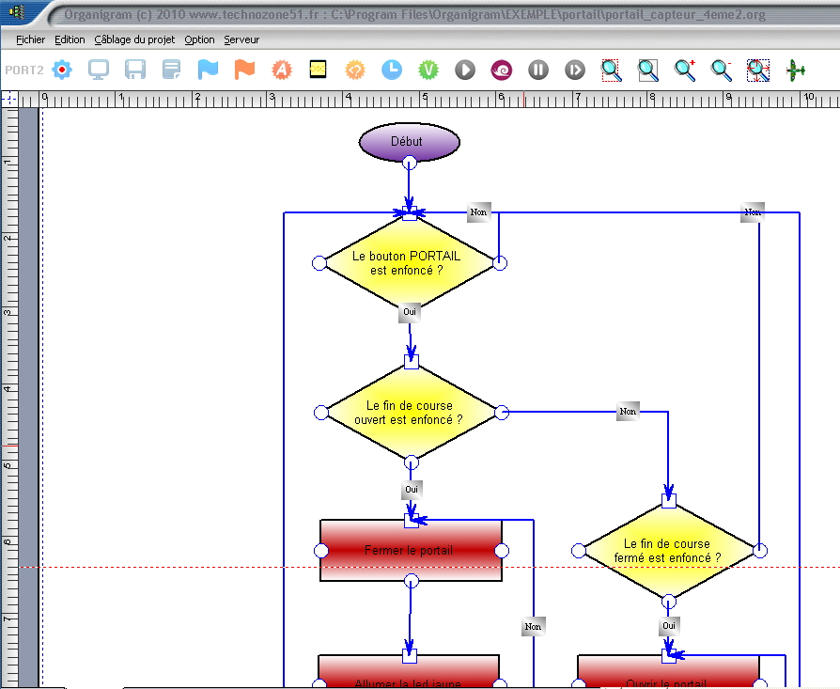
Task: Click the monitor screen toolbar icon
Action: [99, 70]
